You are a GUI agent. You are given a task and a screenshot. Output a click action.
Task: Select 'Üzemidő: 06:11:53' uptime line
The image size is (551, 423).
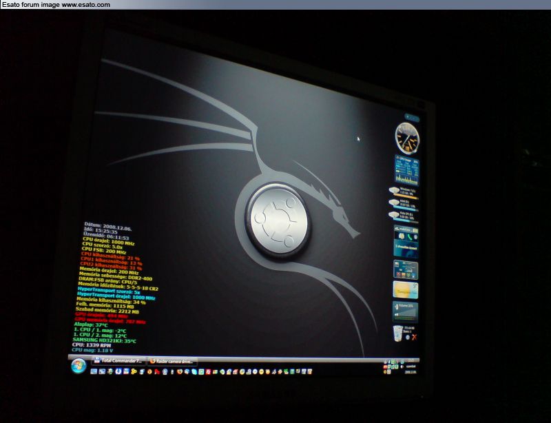click(x=106, y=236)
